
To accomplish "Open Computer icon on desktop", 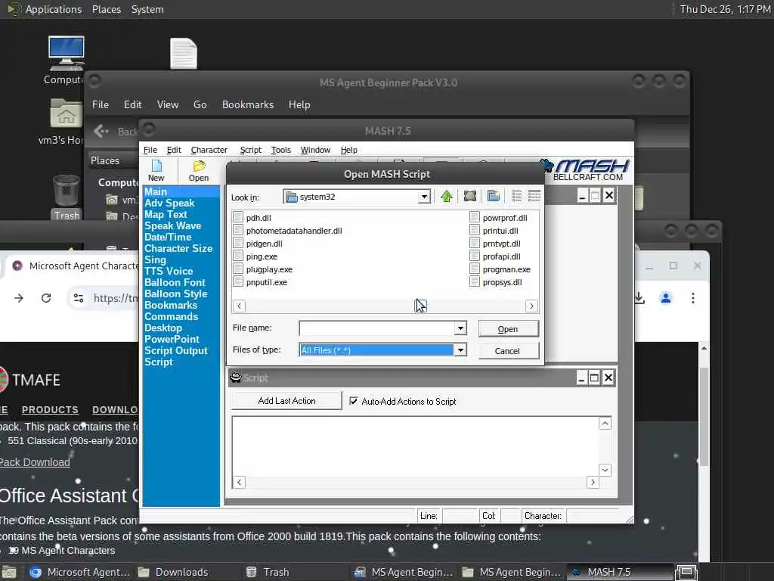I will pyautogui.click(x=66, y=61).
